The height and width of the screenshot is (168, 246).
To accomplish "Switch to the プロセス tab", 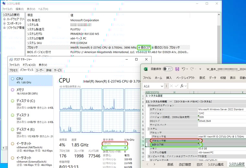I will pyautogui.click(x=13, y=70).
